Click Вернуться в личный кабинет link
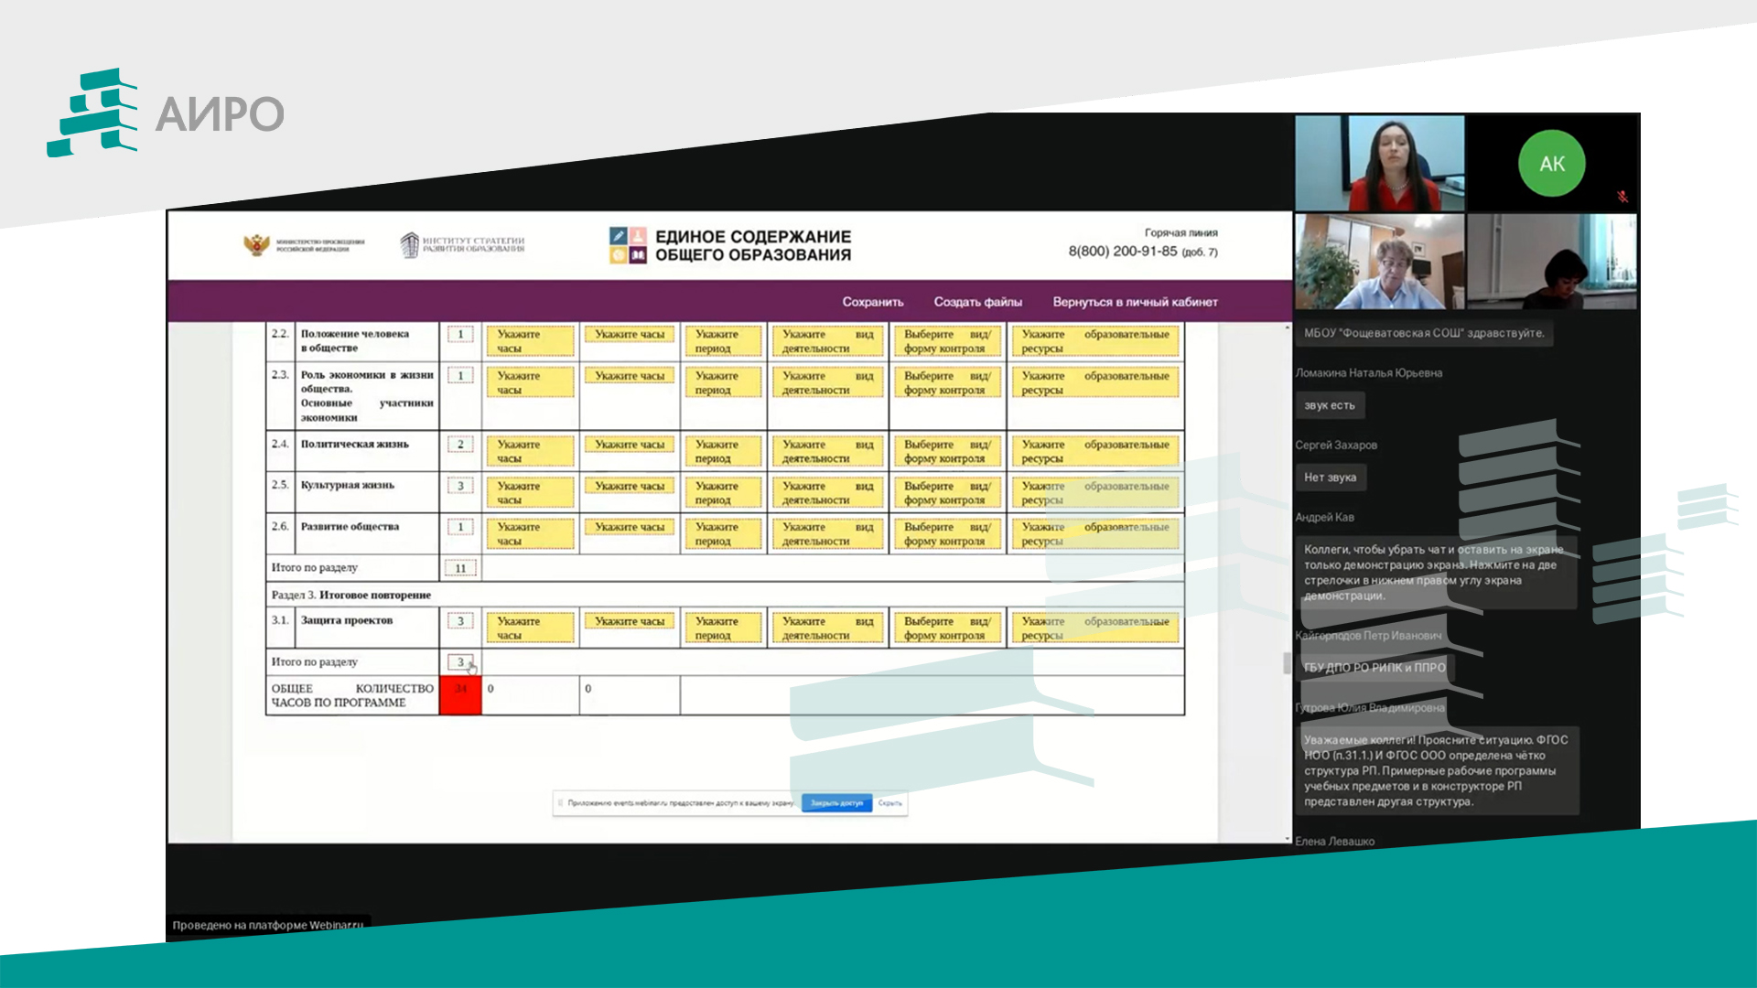The height and width of the screenshot is (988, 1757). point(1135,302)
